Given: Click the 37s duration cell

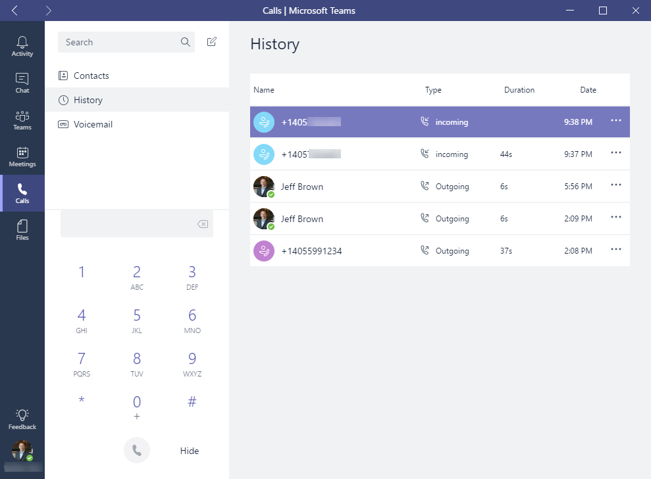Looking at the screenshot, I should [506, 251].
